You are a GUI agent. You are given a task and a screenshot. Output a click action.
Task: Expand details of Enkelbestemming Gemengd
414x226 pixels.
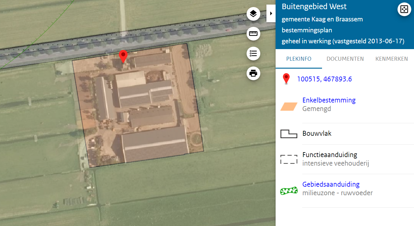[329, 100]
